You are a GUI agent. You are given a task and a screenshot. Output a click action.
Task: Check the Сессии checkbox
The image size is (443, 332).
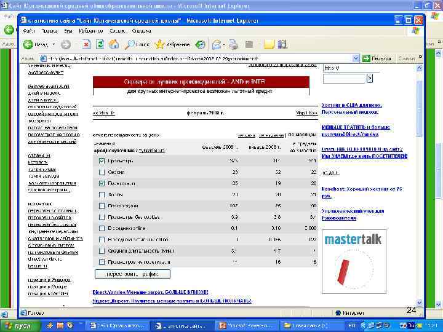tap(102, 172)
